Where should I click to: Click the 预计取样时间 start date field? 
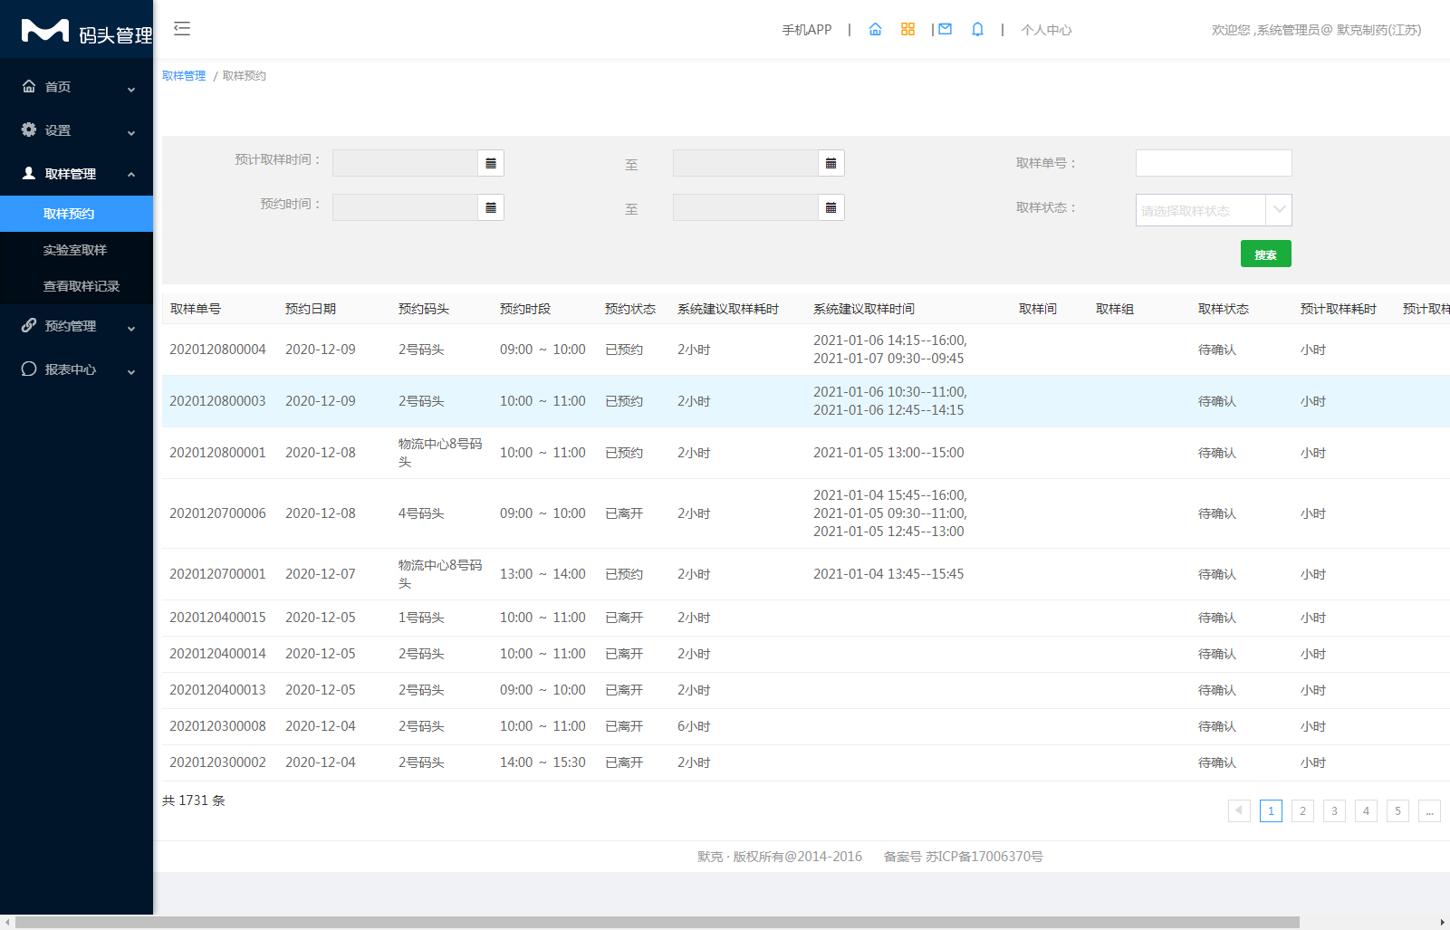pyautogui.click(x=405, y=163)
